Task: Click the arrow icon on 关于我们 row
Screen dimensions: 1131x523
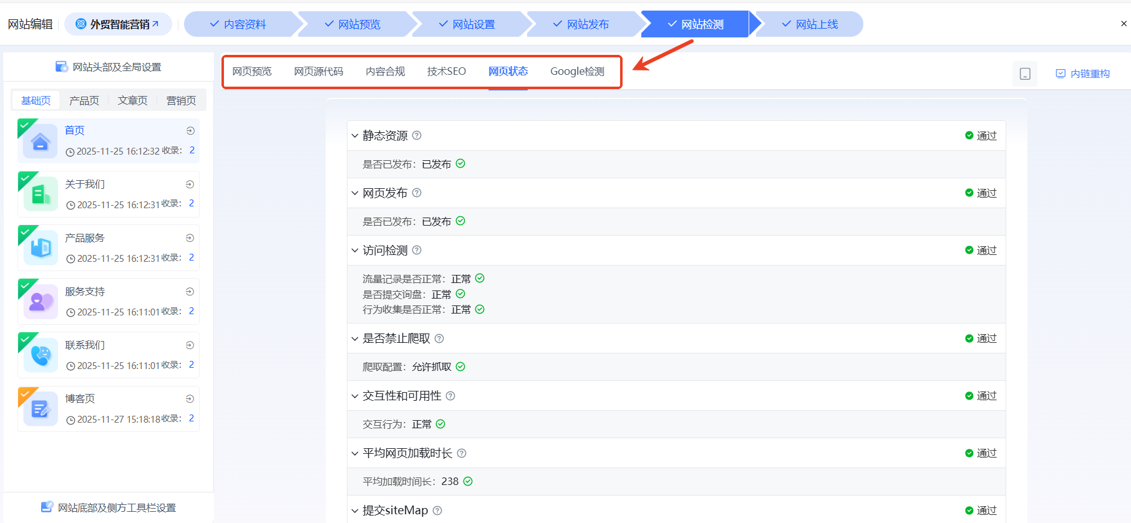Action: [x=190, y=185]
